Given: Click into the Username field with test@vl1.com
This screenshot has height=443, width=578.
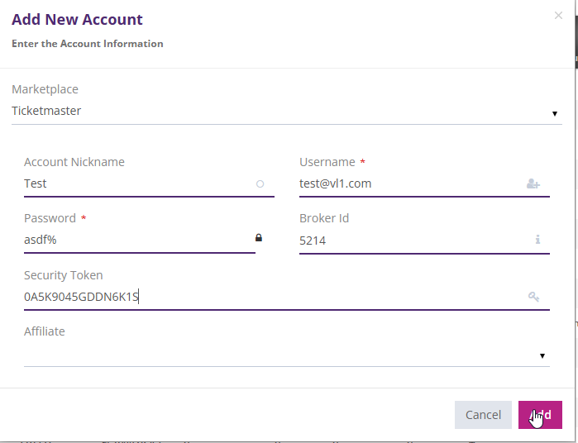Looking at the screenshot, I should (x=405, y=184).
